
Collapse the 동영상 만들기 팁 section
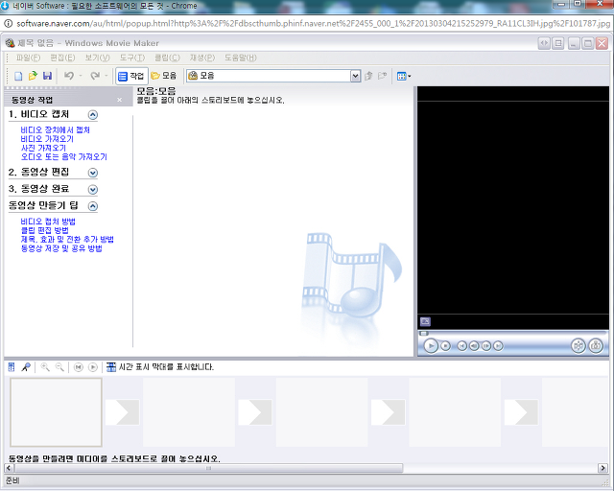[93, 206]
